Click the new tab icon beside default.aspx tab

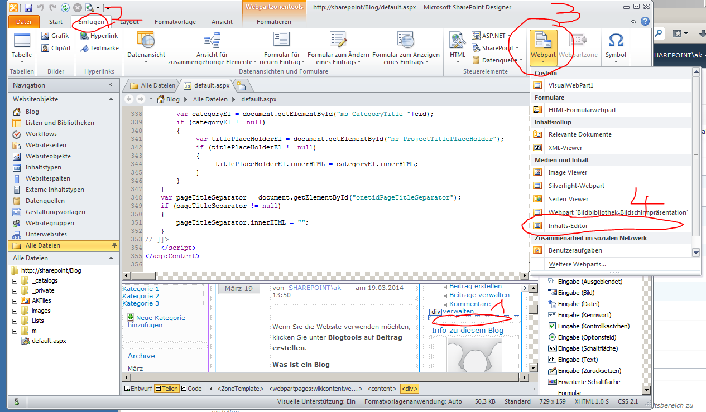242,85
